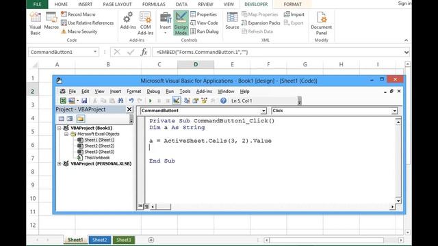Image resolution: width=438 pixels, height=246 pixels.
Task: Undo the last edit in VBA
Action: click(131, 100)
